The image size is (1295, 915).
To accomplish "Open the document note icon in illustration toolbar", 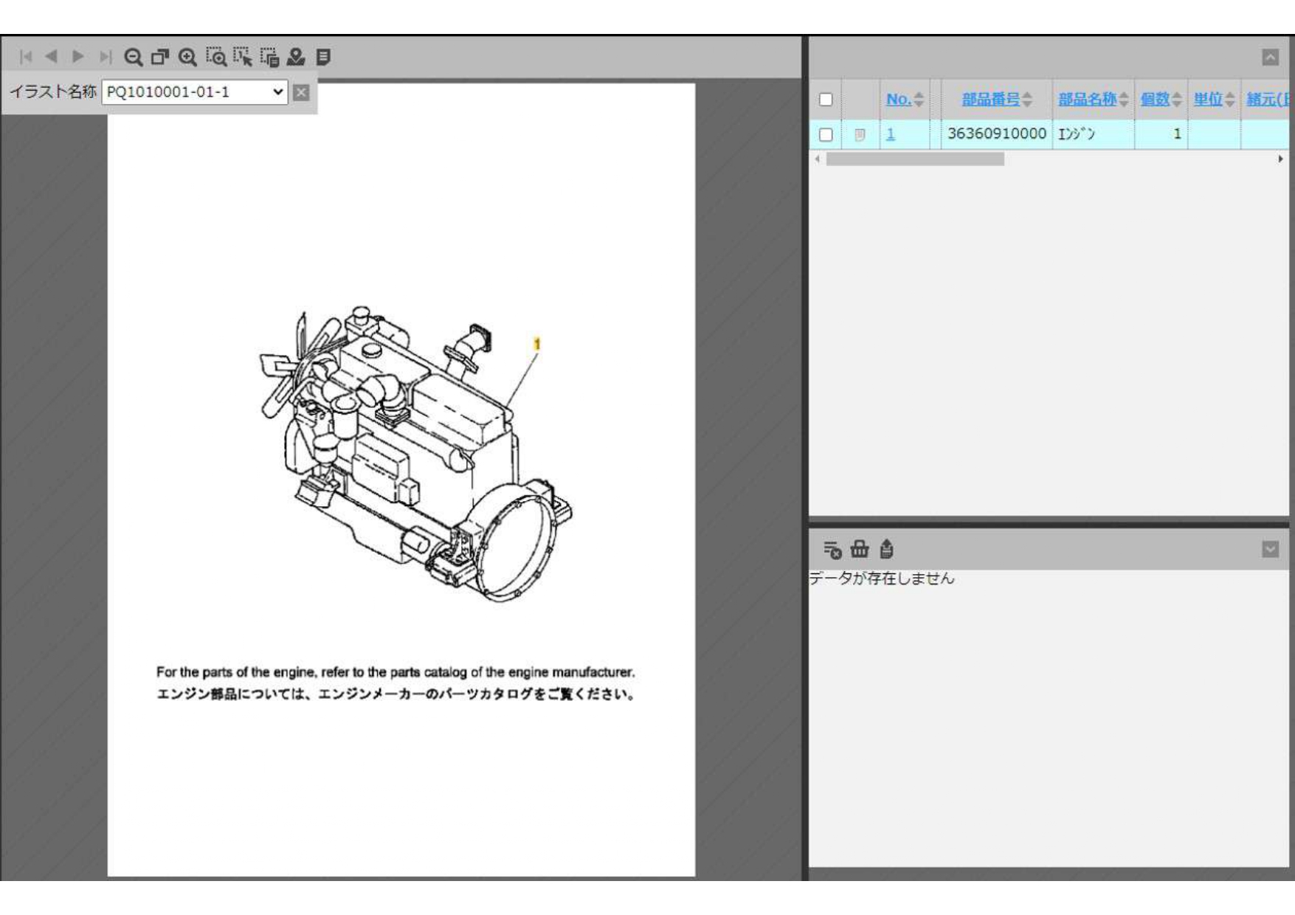I will point(323,57).
